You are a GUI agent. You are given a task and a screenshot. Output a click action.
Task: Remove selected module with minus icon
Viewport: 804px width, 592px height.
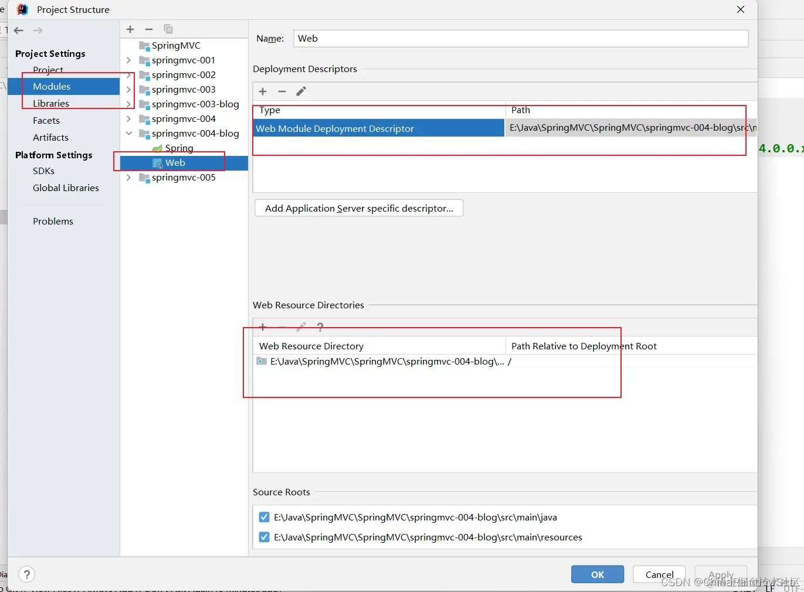(149, 29)
